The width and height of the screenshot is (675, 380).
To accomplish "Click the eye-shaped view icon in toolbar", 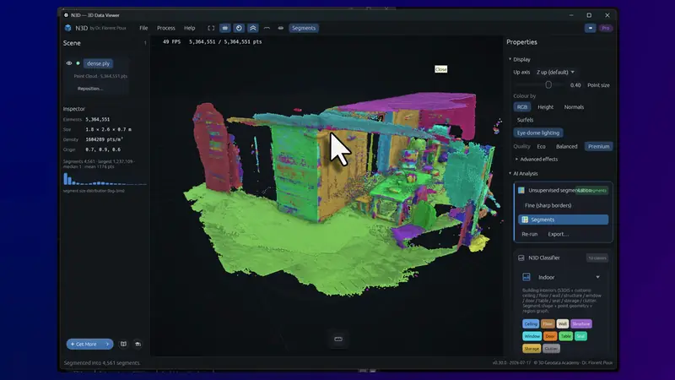I will click(281, 28).
